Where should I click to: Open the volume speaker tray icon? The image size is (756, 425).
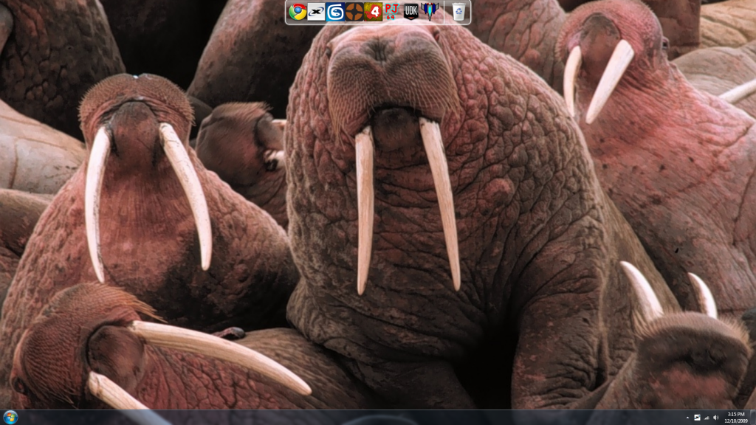[716, 418]
